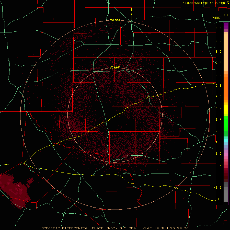Click the 4.2 scale value

coord(218,108)
